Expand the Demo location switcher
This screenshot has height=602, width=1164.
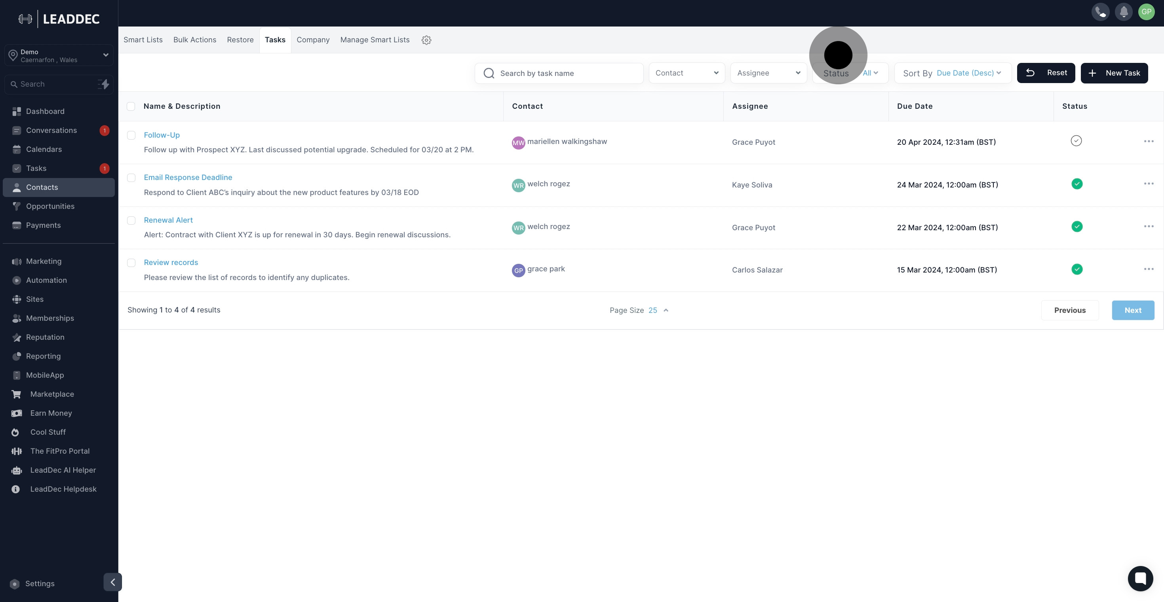pyautogui.click(x=59, y=55)
